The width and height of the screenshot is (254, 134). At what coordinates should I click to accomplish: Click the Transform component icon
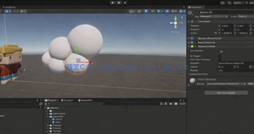click(192, 21)
